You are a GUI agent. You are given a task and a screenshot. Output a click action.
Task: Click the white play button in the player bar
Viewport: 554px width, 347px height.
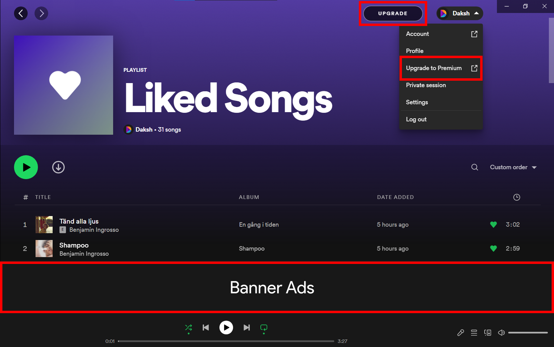[226, 328]
